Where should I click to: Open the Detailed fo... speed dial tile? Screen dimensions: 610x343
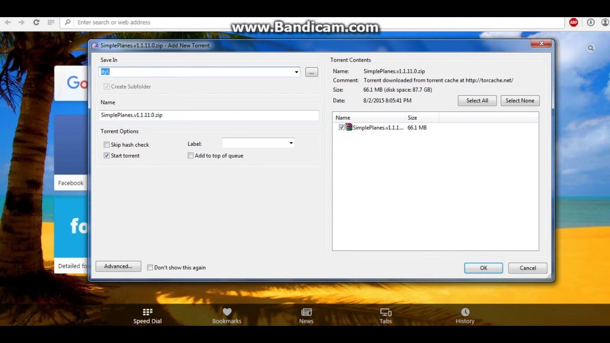(71, 236)
